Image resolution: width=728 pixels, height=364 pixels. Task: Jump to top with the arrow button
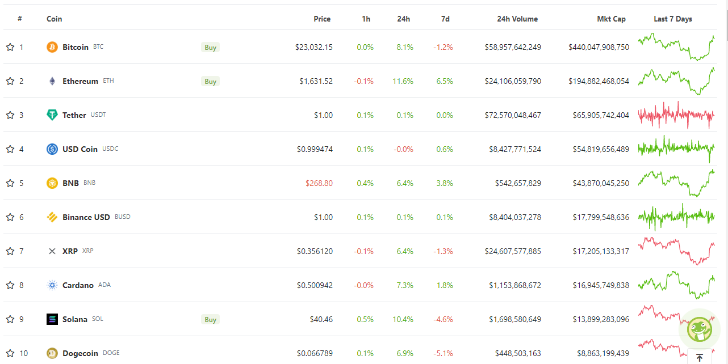click(700, 357)
